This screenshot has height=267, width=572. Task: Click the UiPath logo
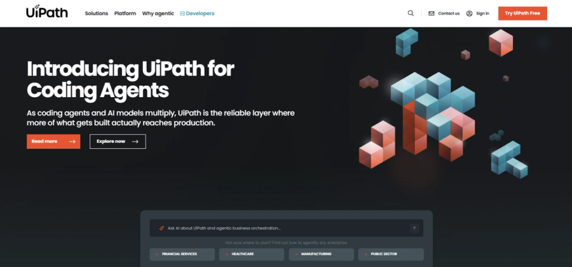(x=46, y=11)
